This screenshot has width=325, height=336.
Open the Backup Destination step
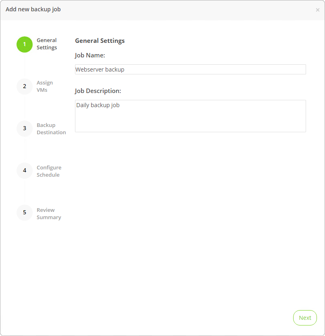51,129
